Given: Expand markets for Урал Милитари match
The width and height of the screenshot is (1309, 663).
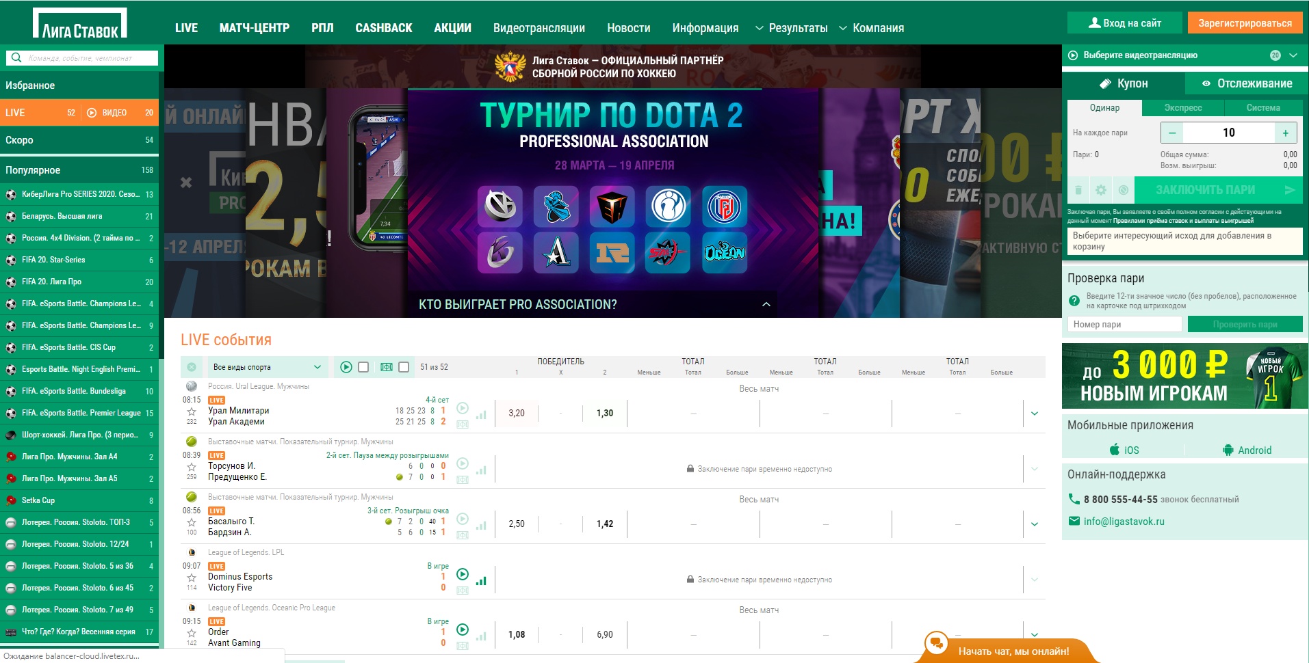Looking at the screenshot, I should point(1035,414).
